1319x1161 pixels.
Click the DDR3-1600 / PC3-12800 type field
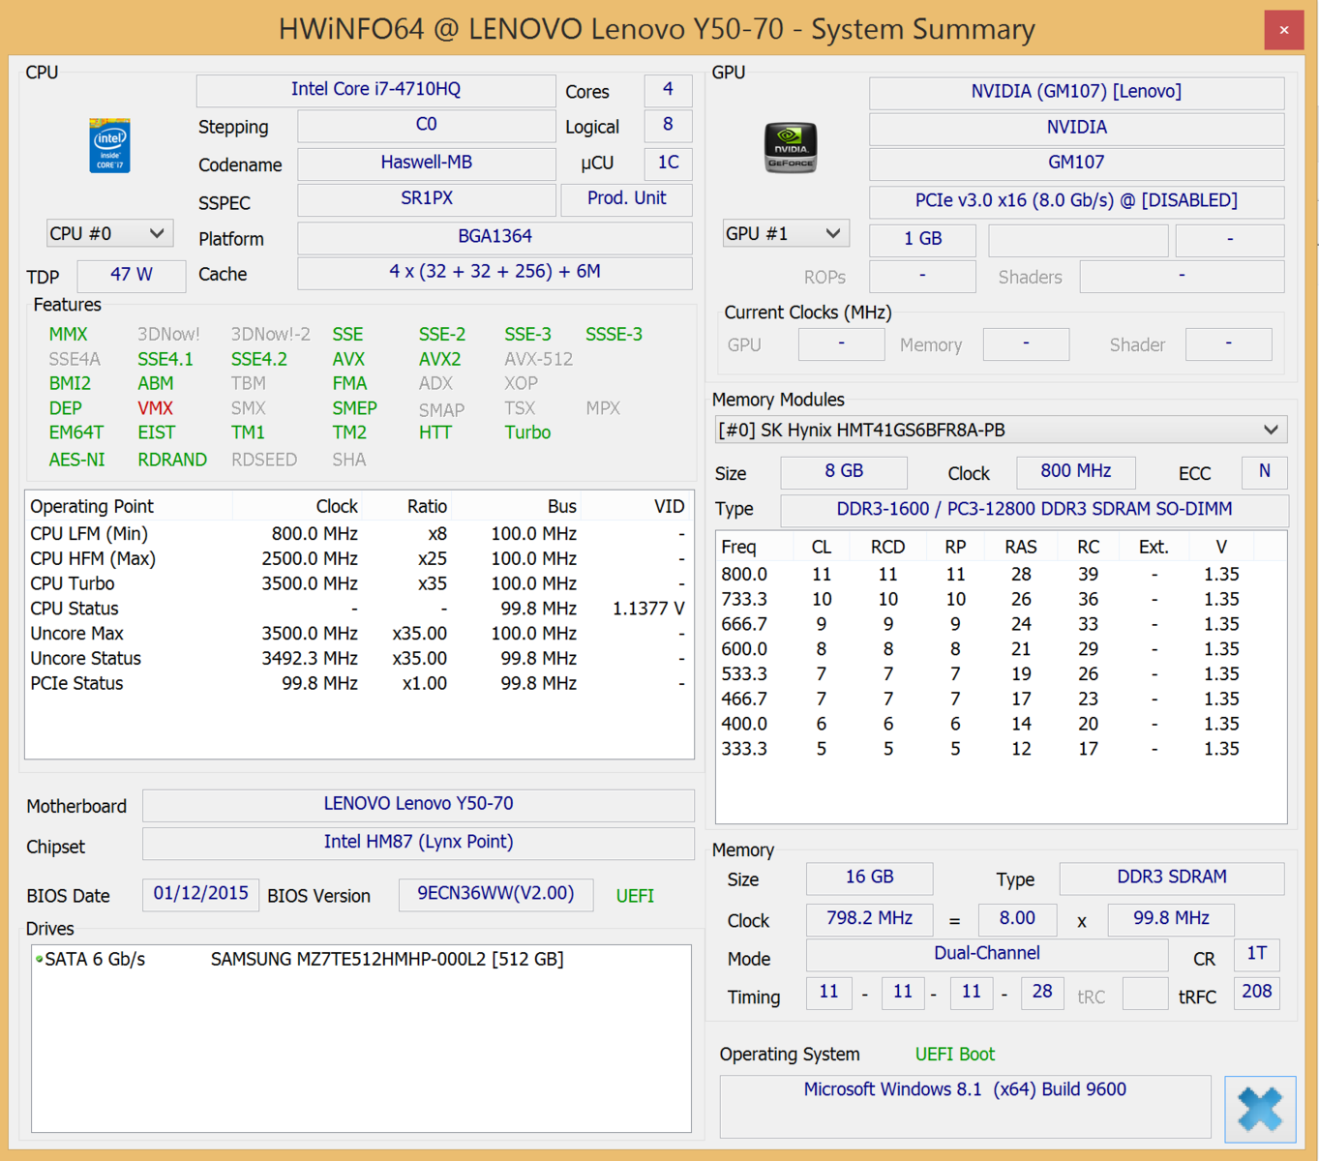[1034, 510]
